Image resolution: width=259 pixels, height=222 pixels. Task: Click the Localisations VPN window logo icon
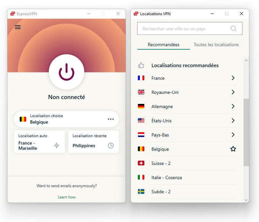[x=136, y=14]
